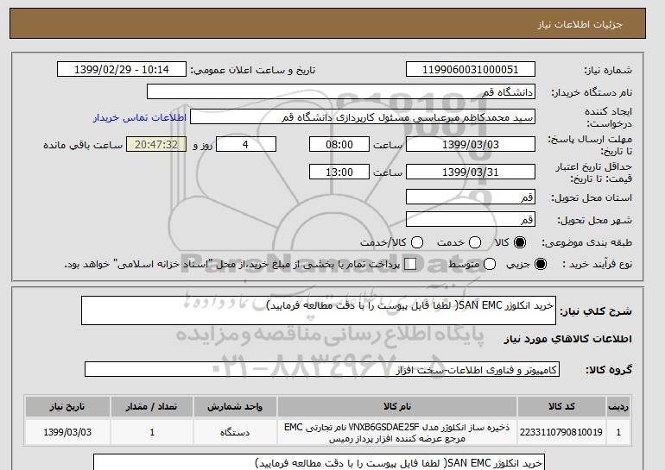Click the delivery city field شهر محل تحویل
Screen dimensions: 665x470
coord(471,219)
